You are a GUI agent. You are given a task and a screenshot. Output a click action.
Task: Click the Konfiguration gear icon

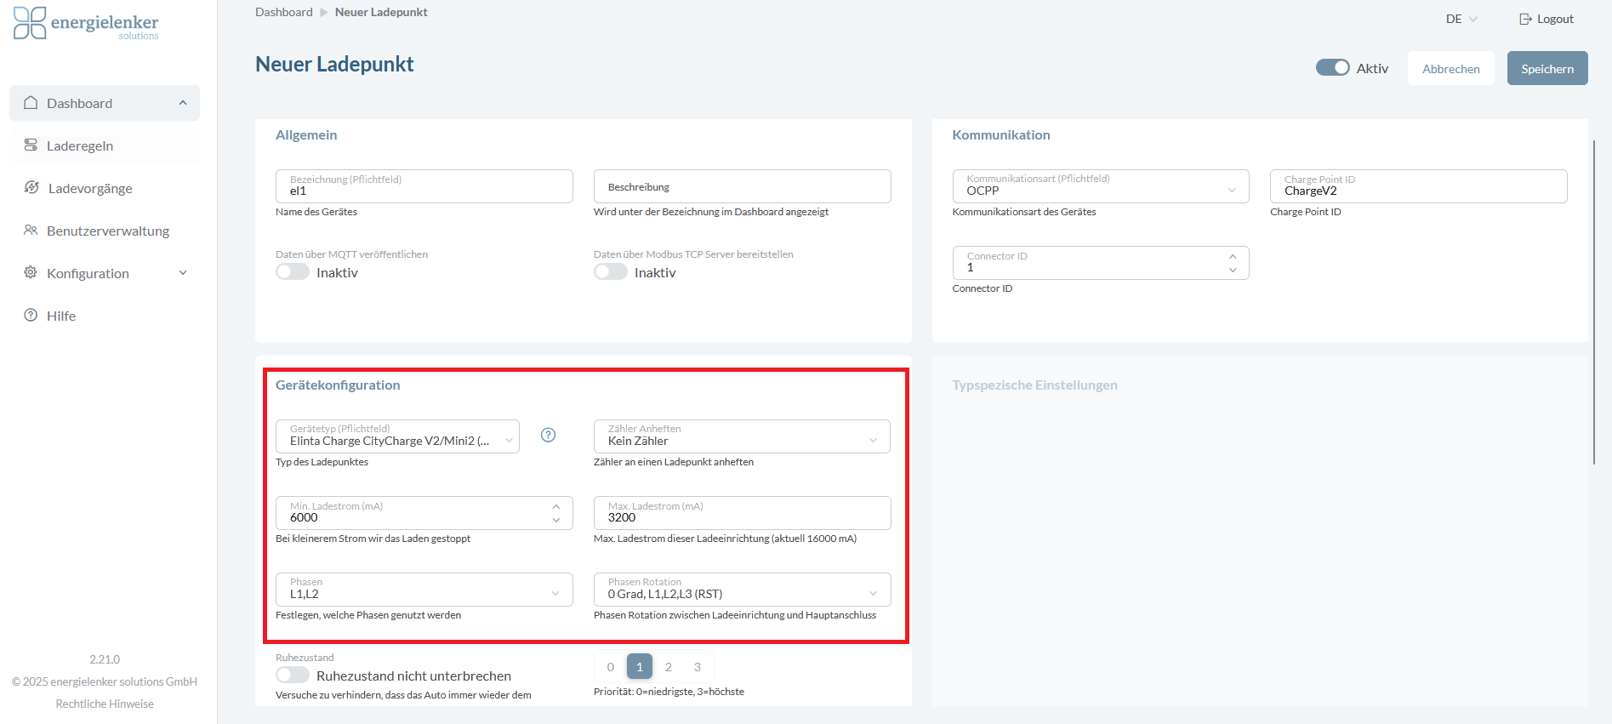31,273
